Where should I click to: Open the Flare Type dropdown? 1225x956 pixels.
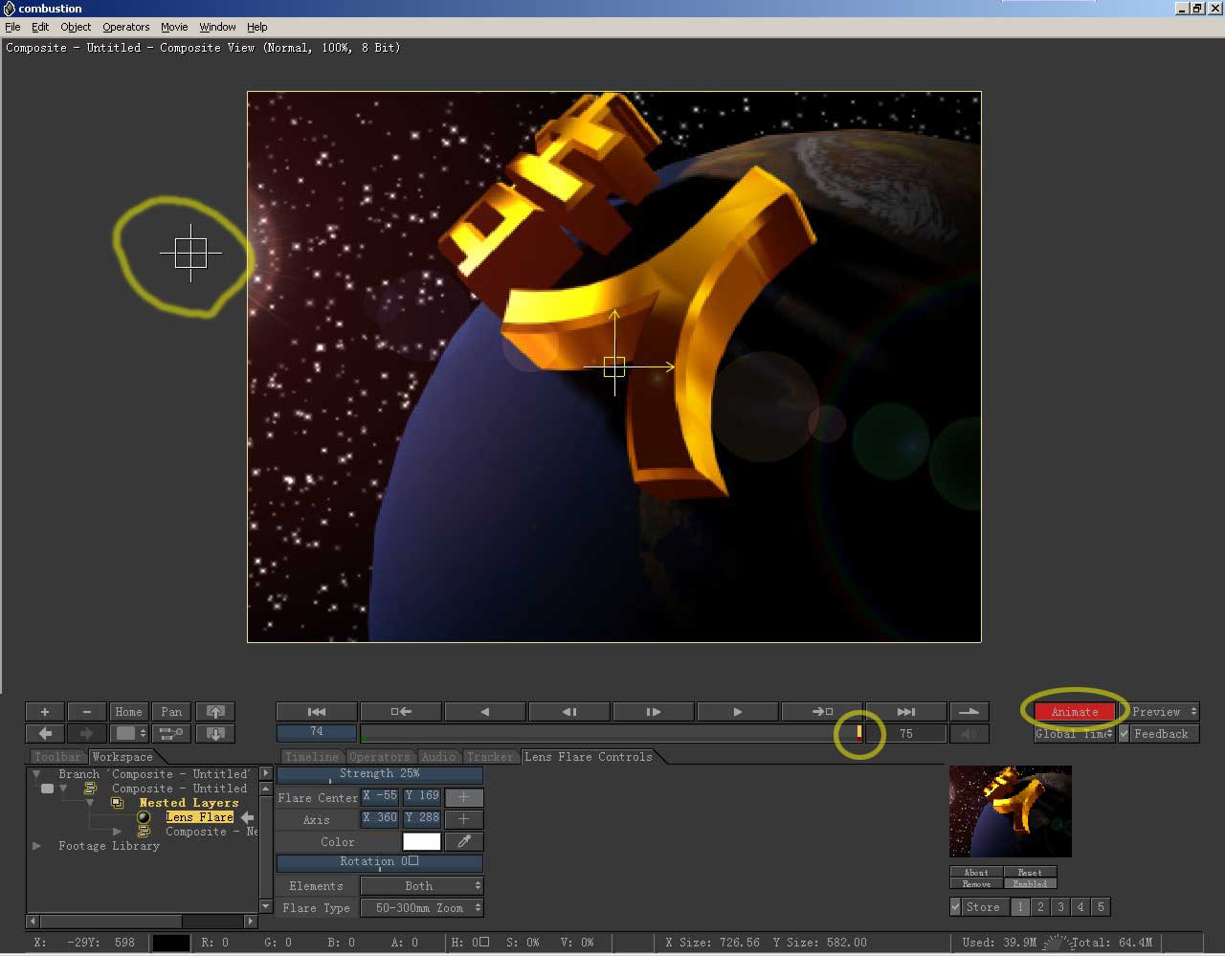421,908
